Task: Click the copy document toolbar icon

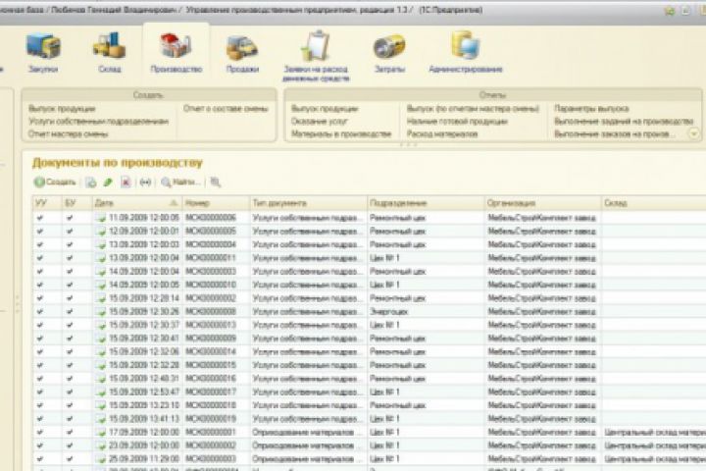Action: coord(91,183)
